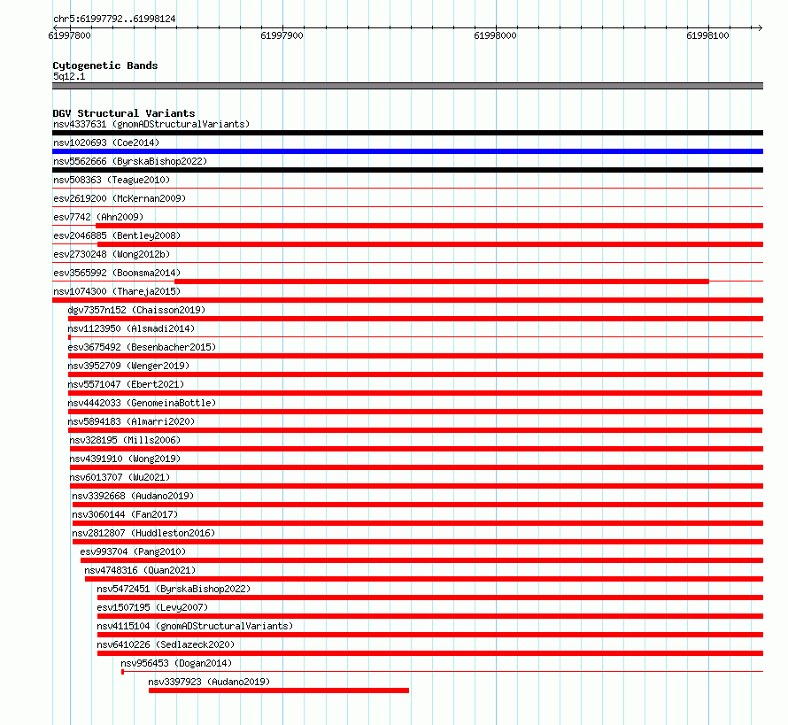Click the blue bar of nsv1020693
The image size is (788, 725).
point(407,151)
